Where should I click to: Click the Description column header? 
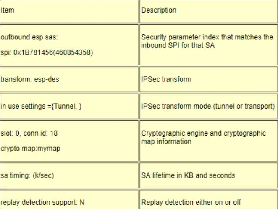[x=159, y=10]
